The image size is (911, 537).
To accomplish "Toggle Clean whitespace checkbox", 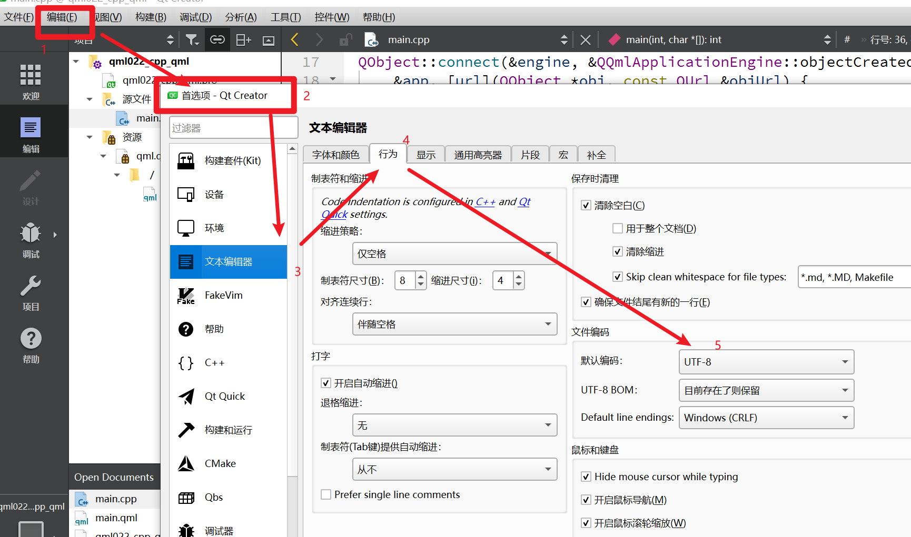I will click(586, 205).
